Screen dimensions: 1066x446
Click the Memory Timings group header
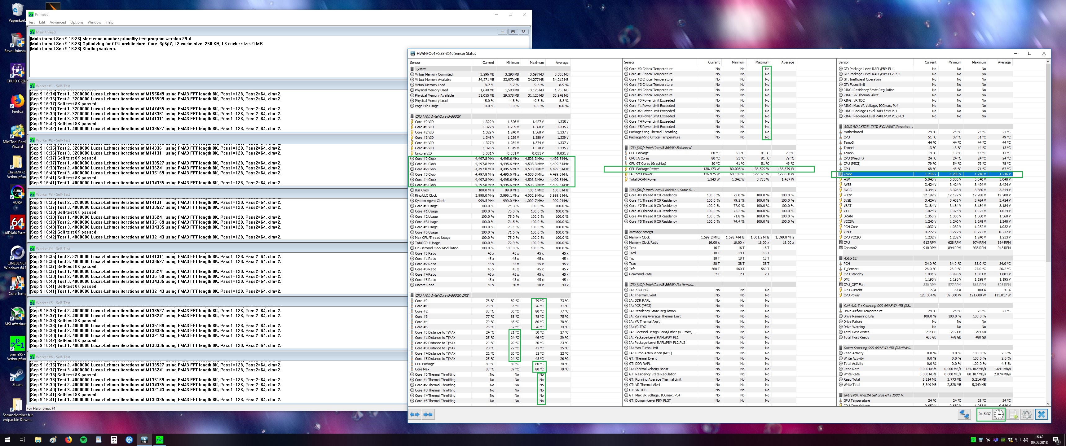(x=709, y=232)
